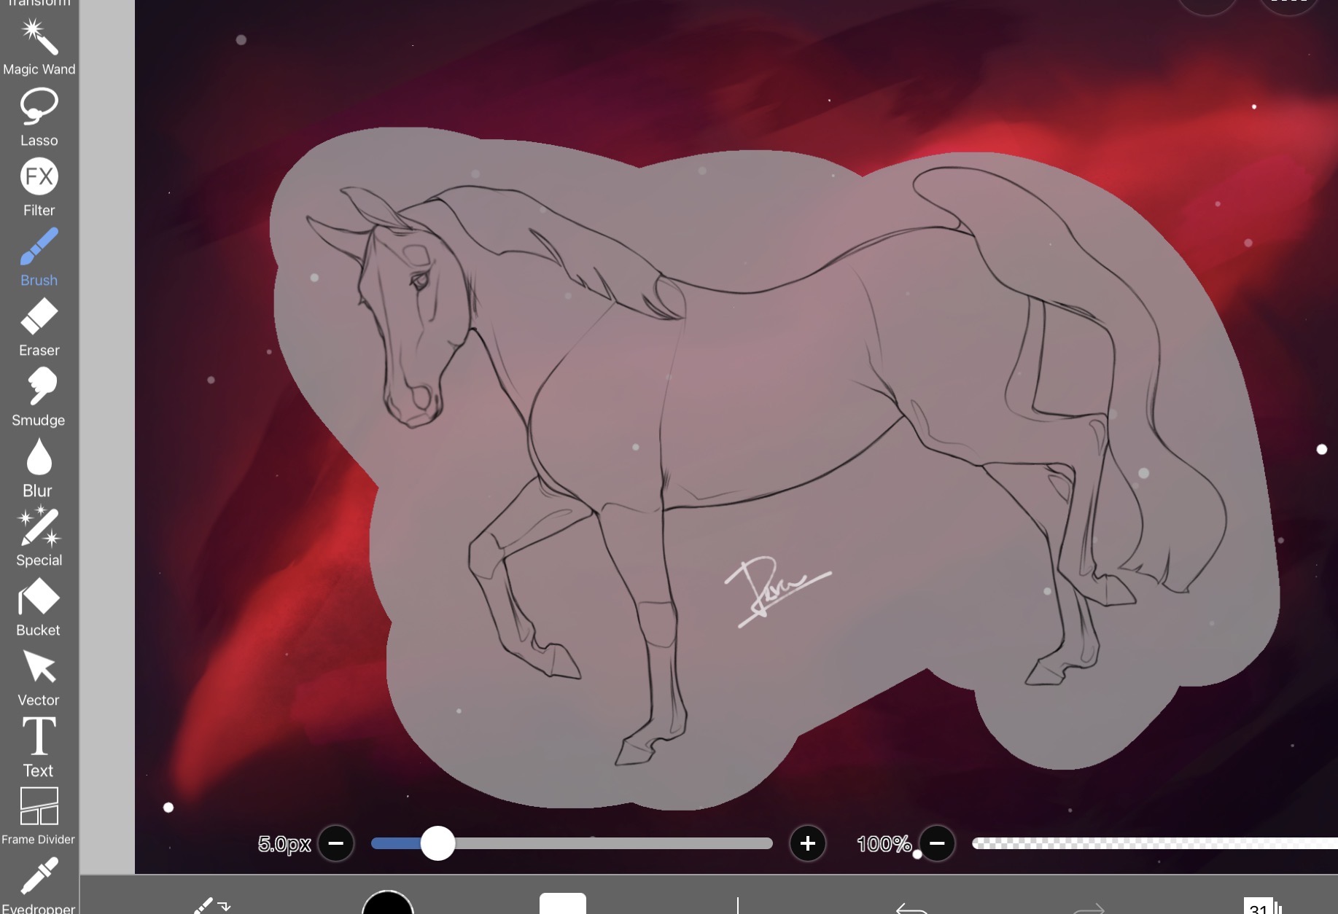Toggle the brush/eraser switch in bottom bar

[211, 905]
